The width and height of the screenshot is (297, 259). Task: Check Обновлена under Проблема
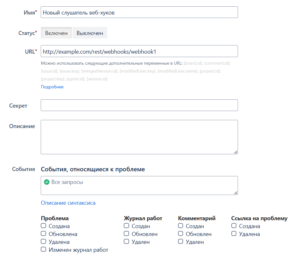tap(43, 234)
